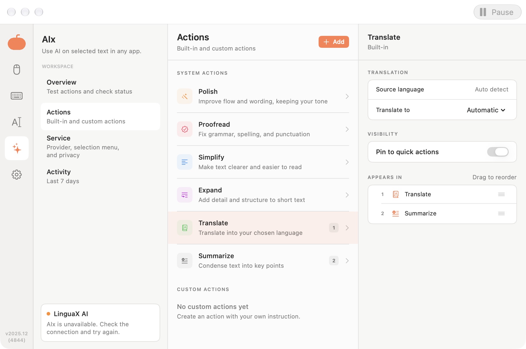Open the mouse settings sidebar icon
The image size is (526, 349).
pyautogui.click(x=17, y=70)
